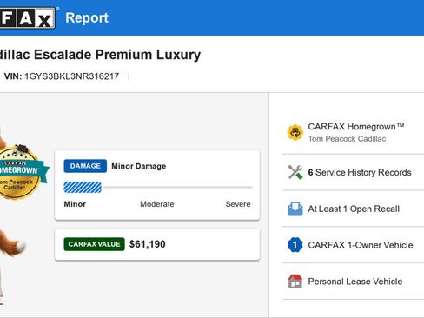
Task: Open the 6 Service History Records link
Action: 360,172
